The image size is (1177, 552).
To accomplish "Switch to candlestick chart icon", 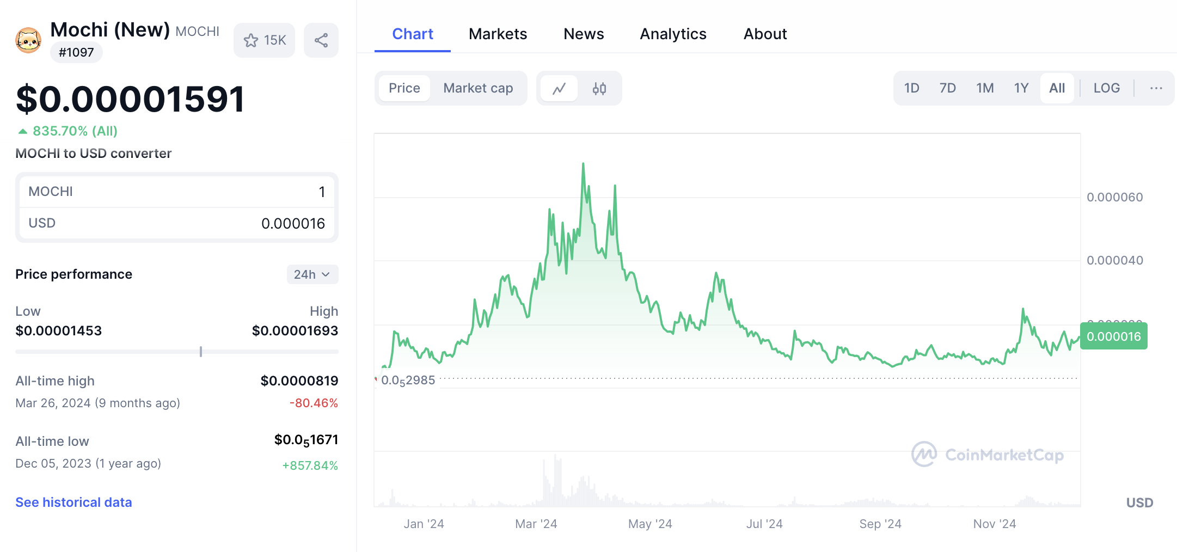I will (599, 88).
